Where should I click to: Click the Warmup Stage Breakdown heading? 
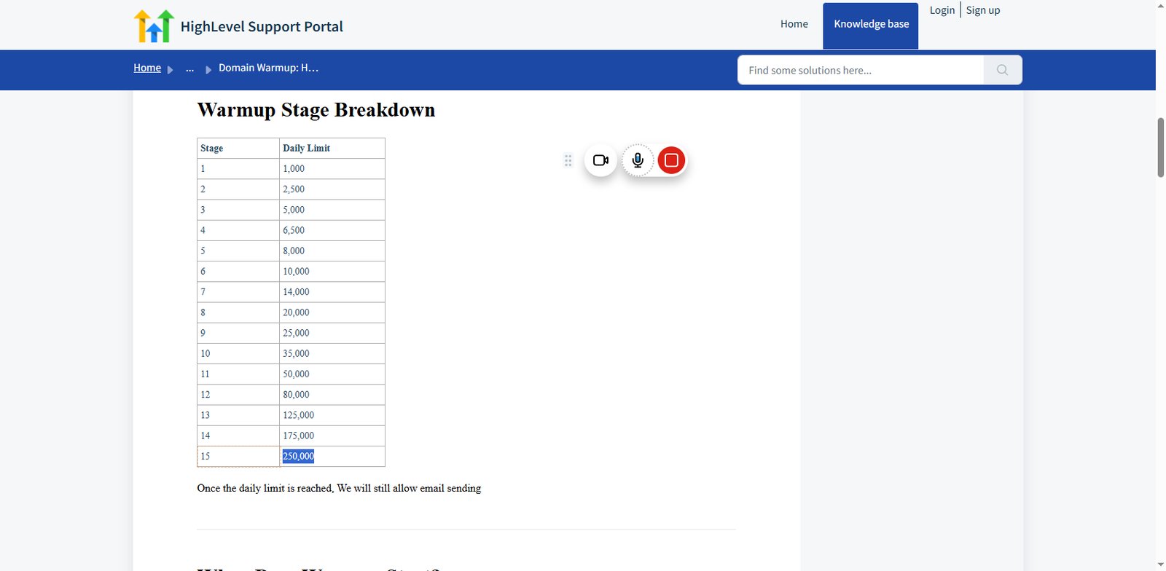(x=316, y=110)
